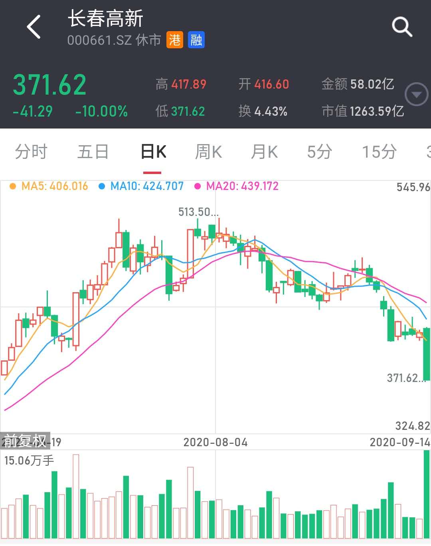Expand the quote details dropdown arrow
Image resolution: width=431 pixels, height=546 pixels.
click(x=416, y=95)
